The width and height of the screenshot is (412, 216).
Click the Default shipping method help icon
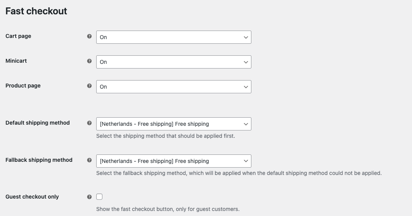click(89, 123)
